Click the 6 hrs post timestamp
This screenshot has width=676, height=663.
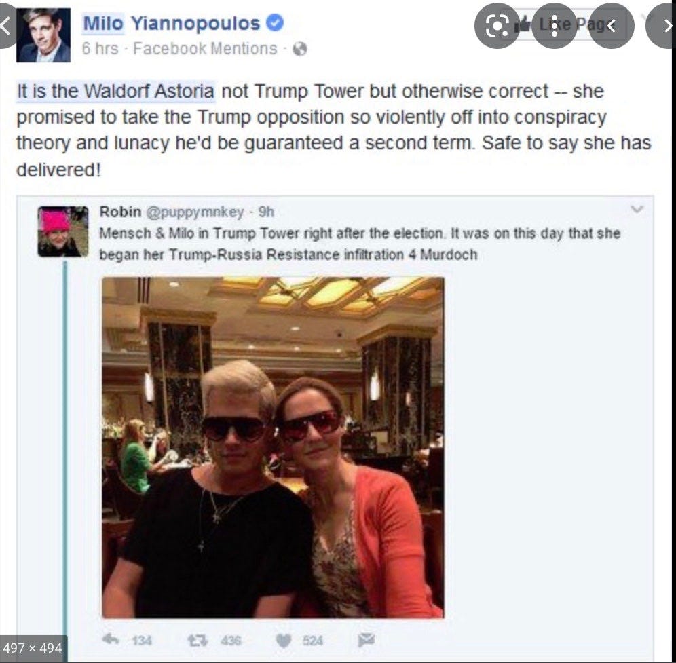click(x=100, y=49)
